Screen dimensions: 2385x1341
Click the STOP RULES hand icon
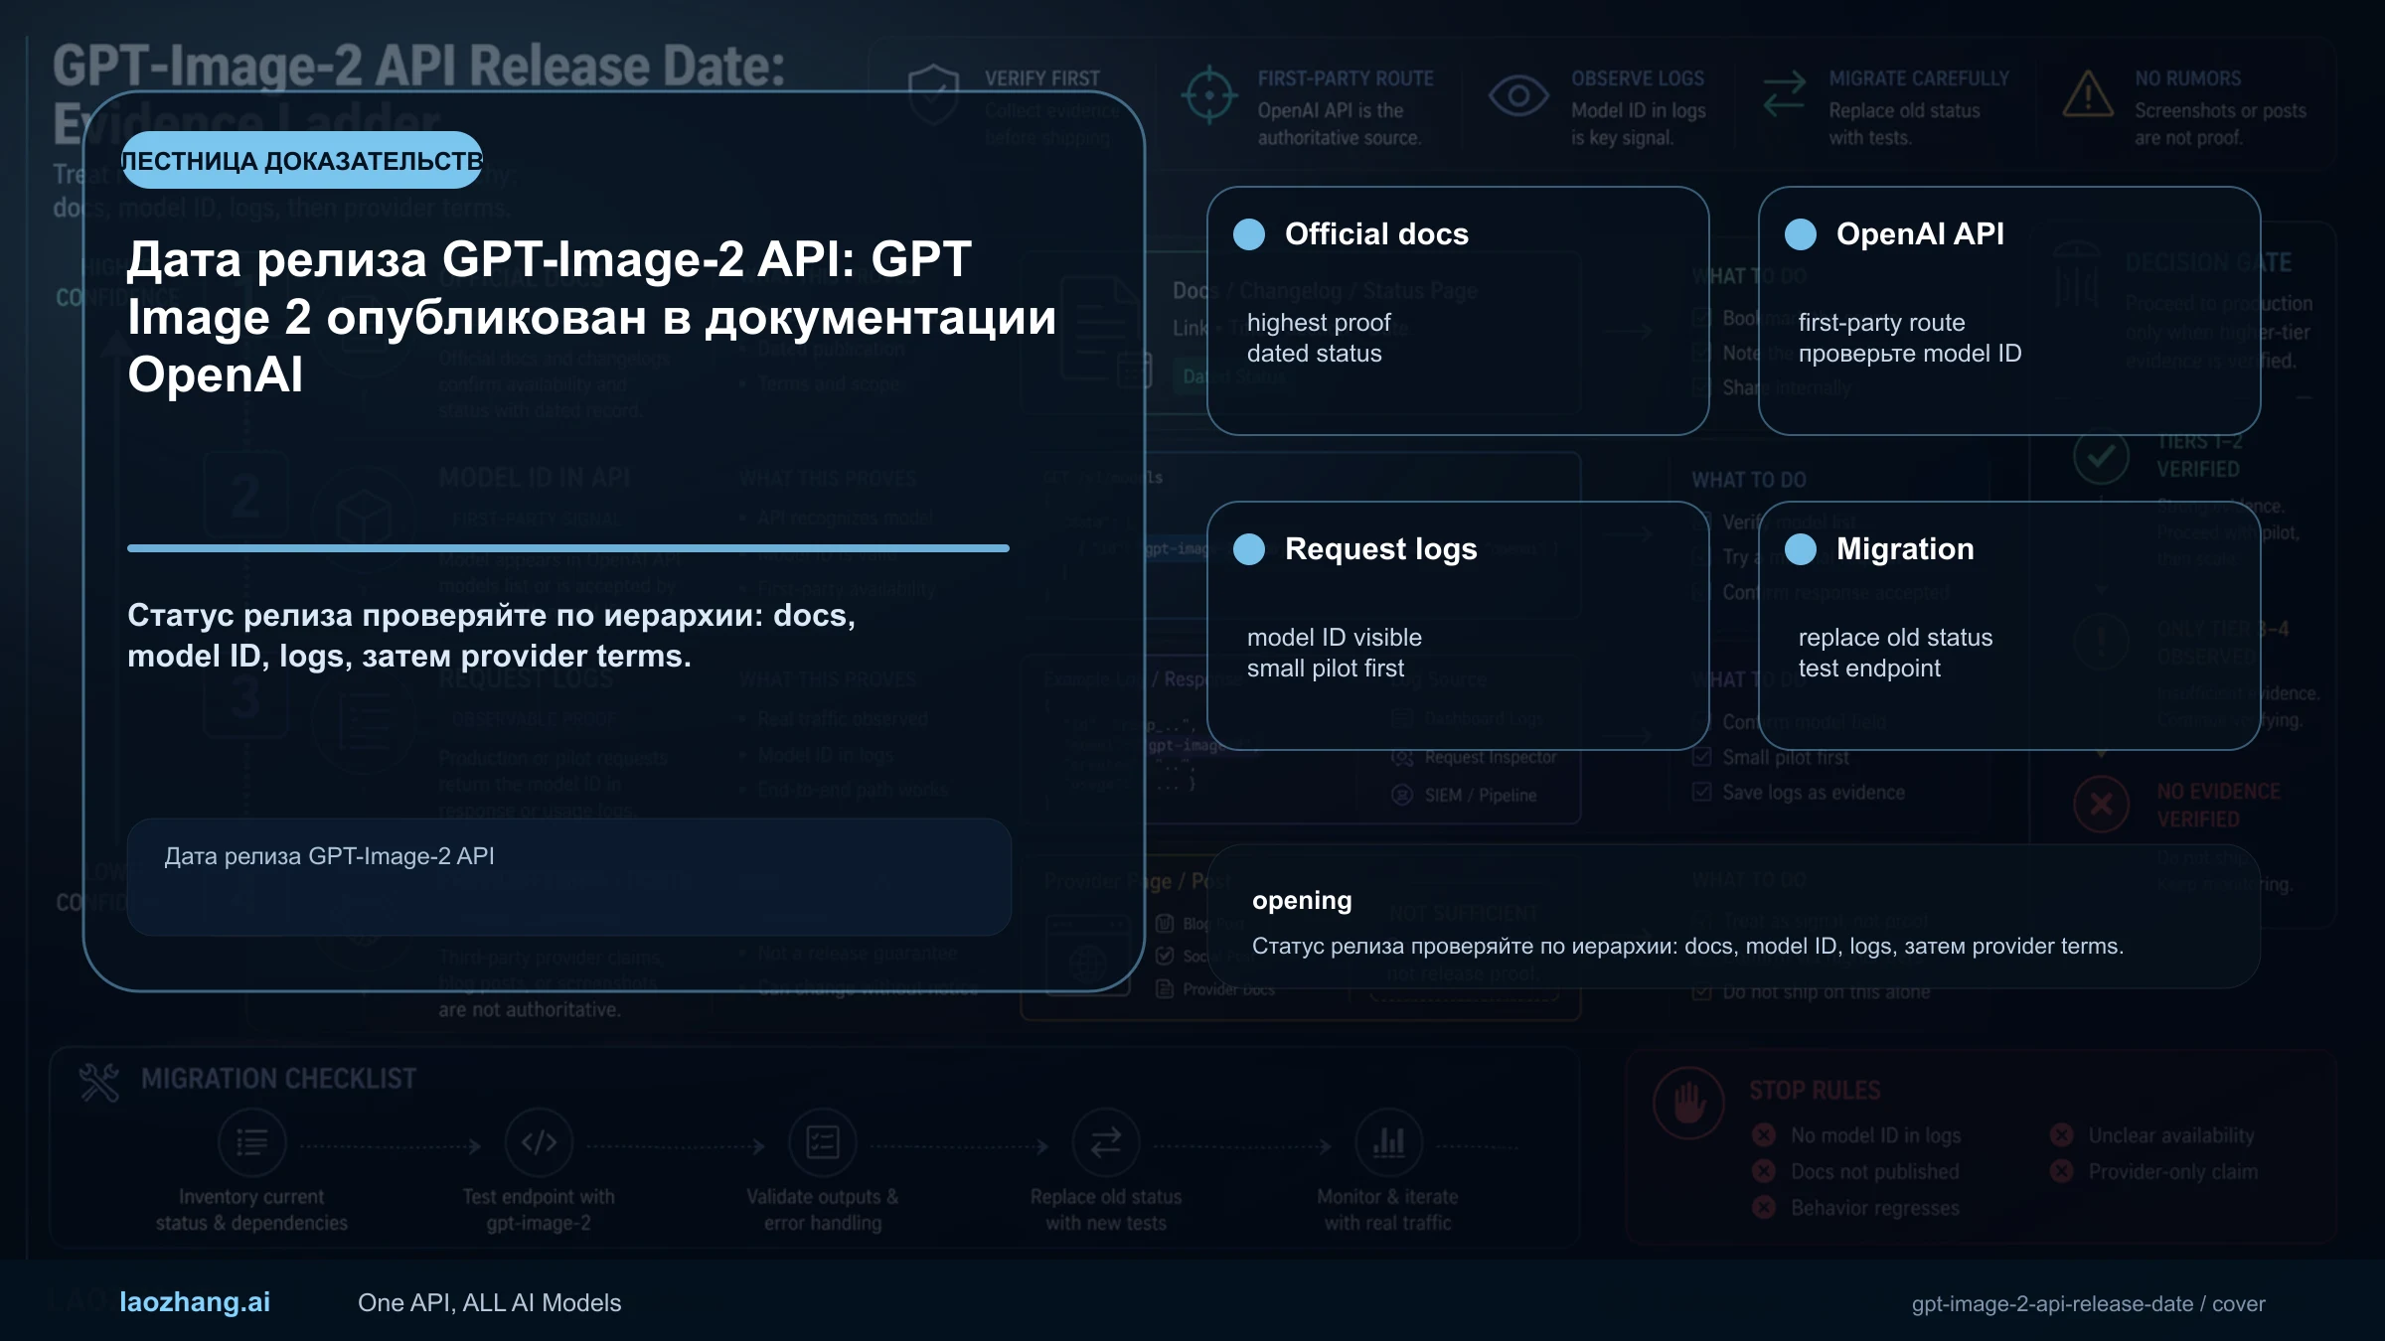click(x=1688, y=1103)
